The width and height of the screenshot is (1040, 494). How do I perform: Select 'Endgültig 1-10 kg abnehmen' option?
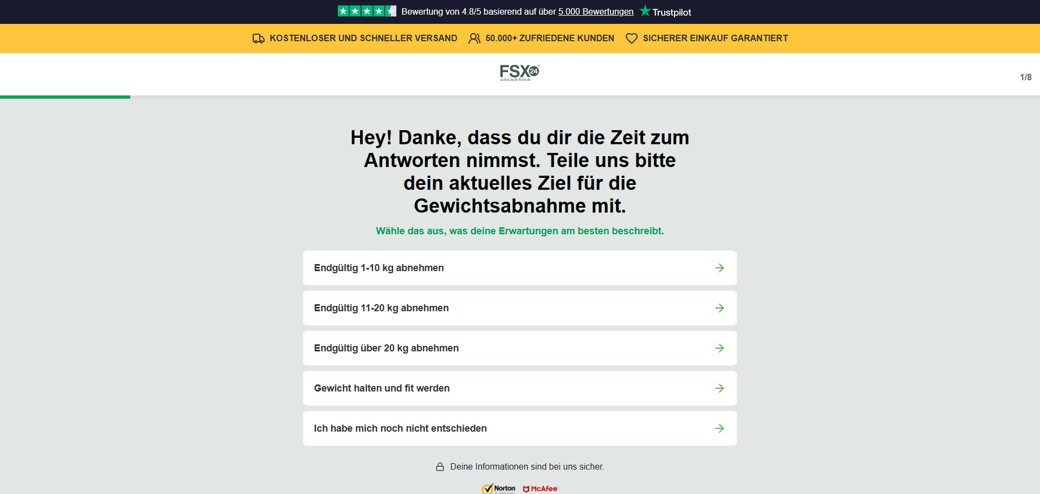tap(379, 268)
